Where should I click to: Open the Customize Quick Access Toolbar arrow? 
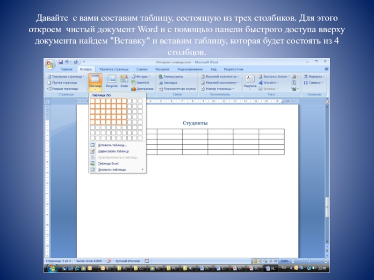[x=84, y=62]
